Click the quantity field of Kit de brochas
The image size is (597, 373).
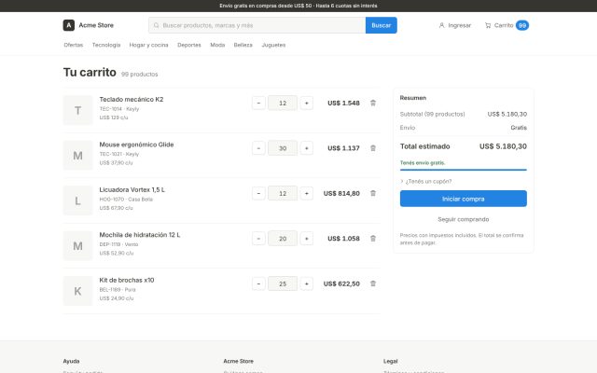pos(283,283)
